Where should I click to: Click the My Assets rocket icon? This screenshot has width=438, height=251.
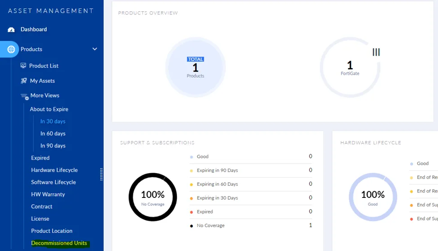pyautogui.click(x=23, y=81)
